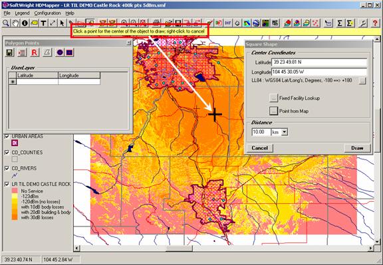This screenshot has height=265, width=383.
Task: Click the Longitude column header in UserLayer
Action: pyautogui.click(x=79, y=76)
